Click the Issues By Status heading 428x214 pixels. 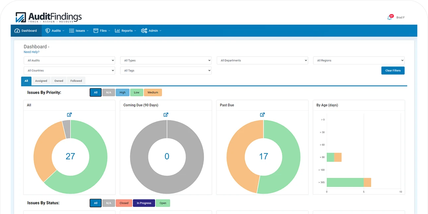pos(43,203)
